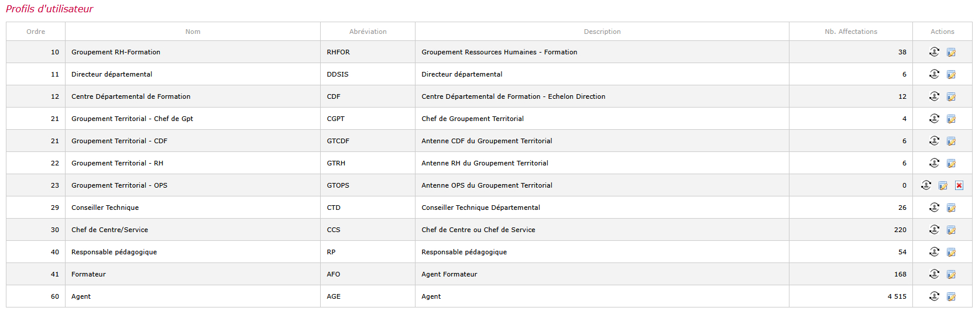Image resolution: width=975 pixels, height=311 pixels.
Task: Open user assignments for Formateur profile
Action: [x=934, y=274]
